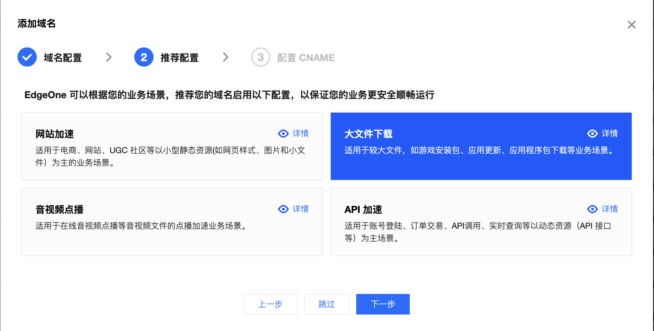Click the checkmark icon on step 域名配置
Viewport: 654px width, 331px height.
click(27, 57)
